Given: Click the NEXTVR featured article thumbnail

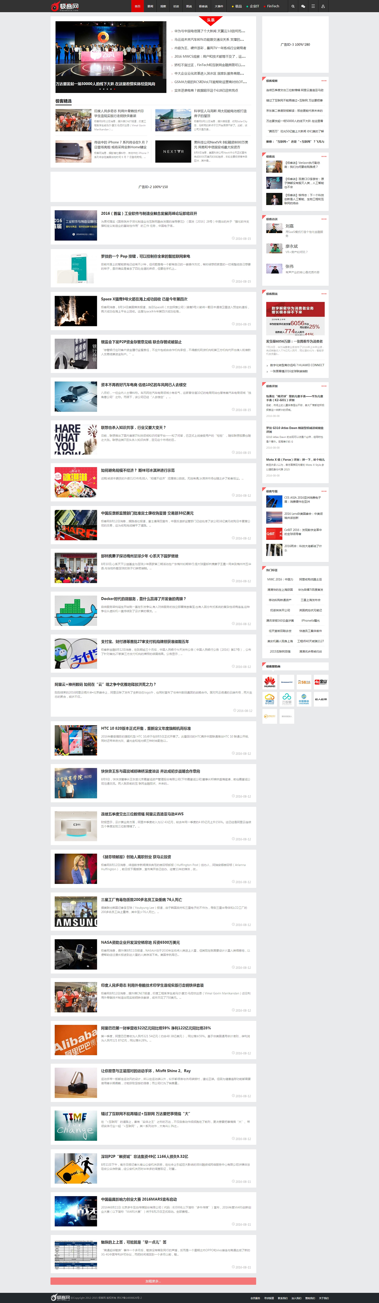Looking at the screenshot, I should click(x=173, y=152).
